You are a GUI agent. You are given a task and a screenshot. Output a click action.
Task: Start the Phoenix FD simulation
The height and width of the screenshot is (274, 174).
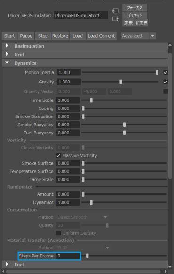point(9,36)
